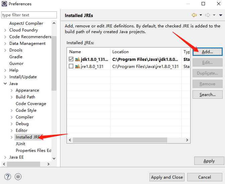Close the Preferences window
Image resolution: width=225 pixels, height=184 pixels.
[219, 4]
